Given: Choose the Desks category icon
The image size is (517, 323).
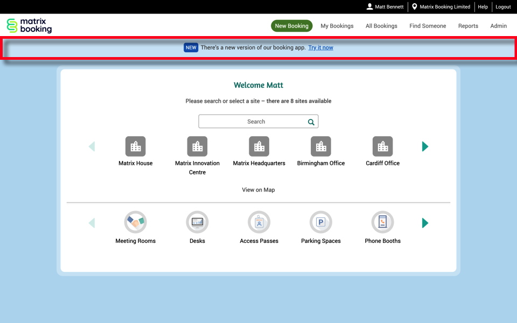Looking at the screenshot, I should pos(197,222).
